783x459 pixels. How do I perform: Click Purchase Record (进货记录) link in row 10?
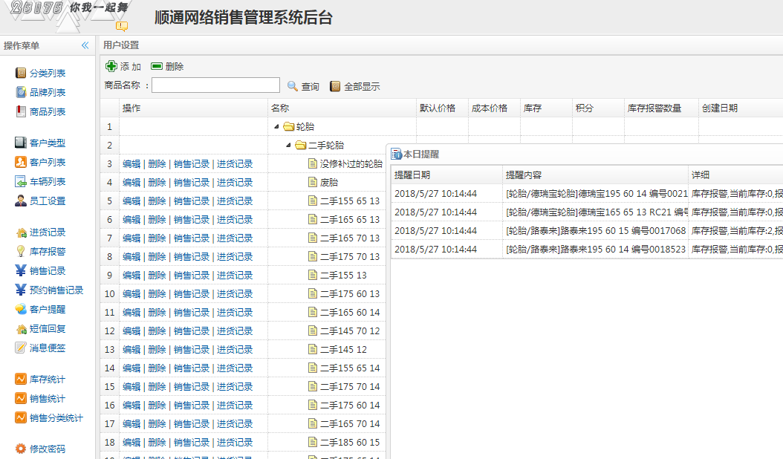tap(235, 293)
